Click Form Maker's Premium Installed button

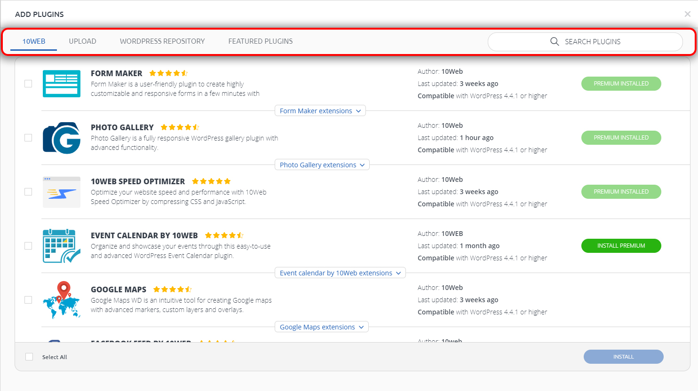click(x=621, y=84)
